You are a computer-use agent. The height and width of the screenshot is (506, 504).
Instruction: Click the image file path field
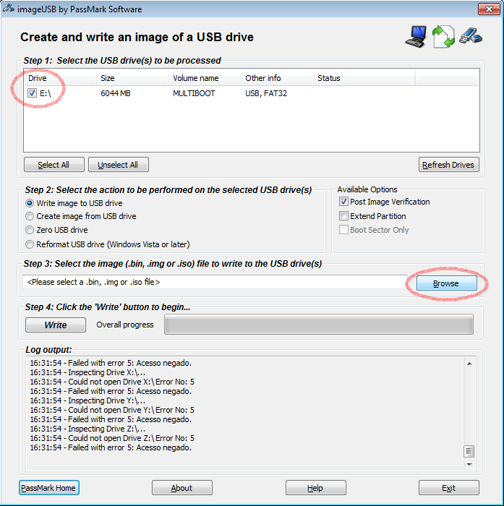pos(213,283)
